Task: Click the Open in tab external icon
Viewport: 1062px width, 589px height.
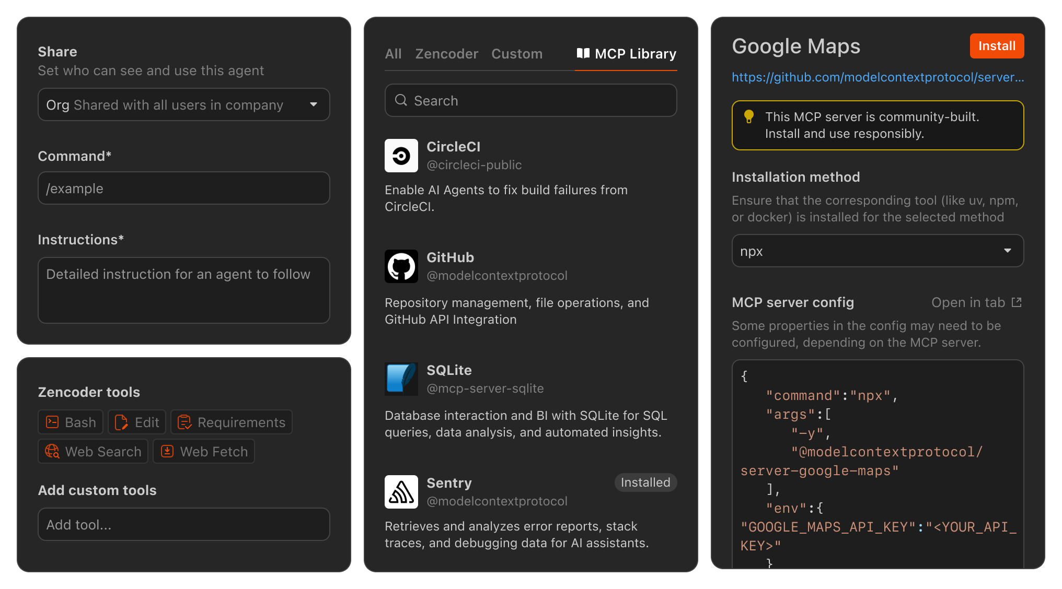Action: click(1017, 302)
